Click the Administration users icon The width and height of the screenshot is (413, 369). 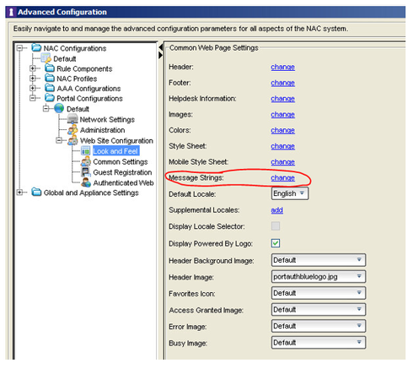pos(72,130)
